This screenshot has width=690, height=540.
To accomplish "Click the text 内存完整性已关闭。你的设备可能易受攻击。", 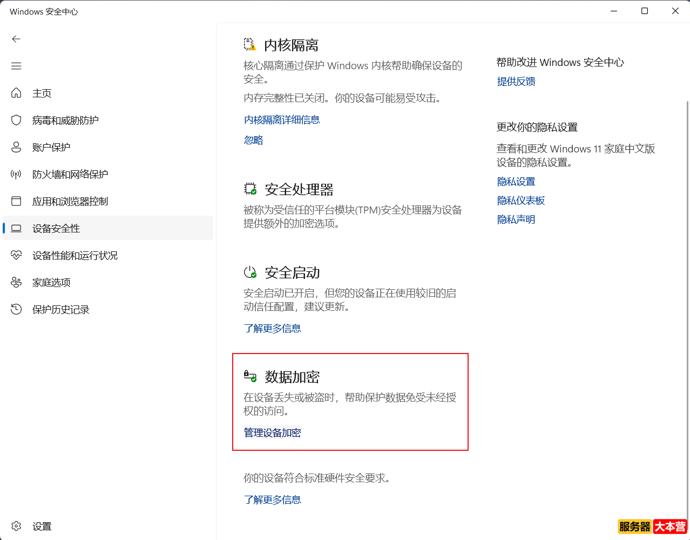I will click(x=343, y=98).
